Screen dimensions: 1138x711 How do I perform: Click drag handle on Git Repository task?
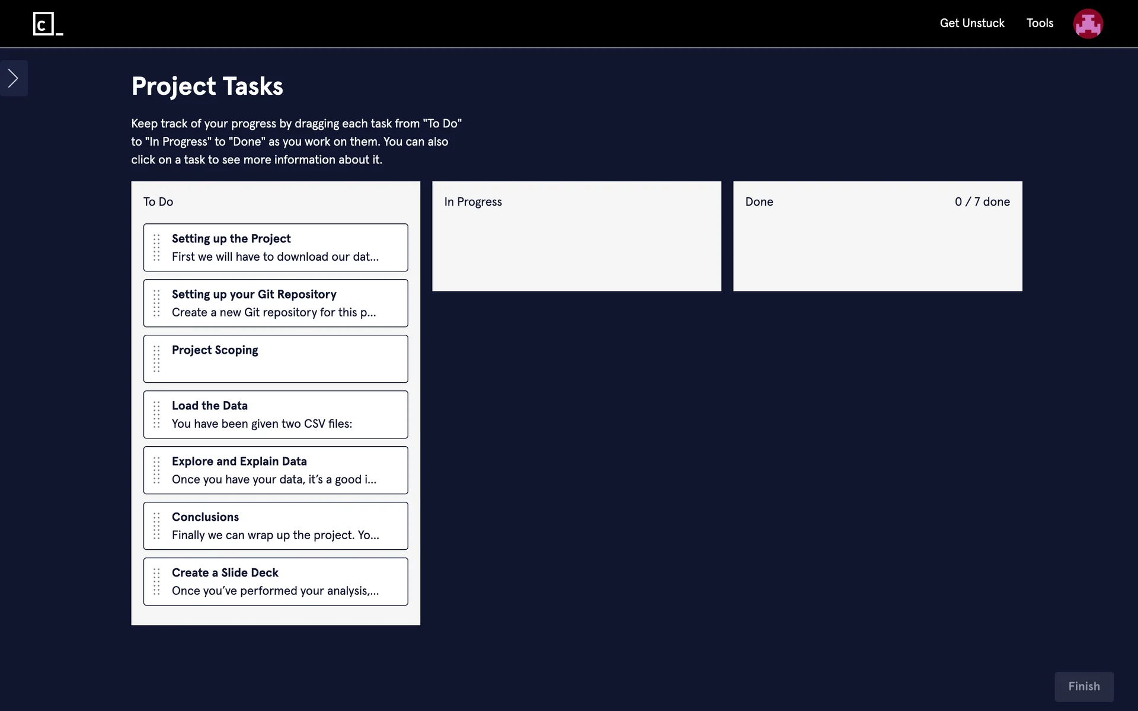point(156,303)
